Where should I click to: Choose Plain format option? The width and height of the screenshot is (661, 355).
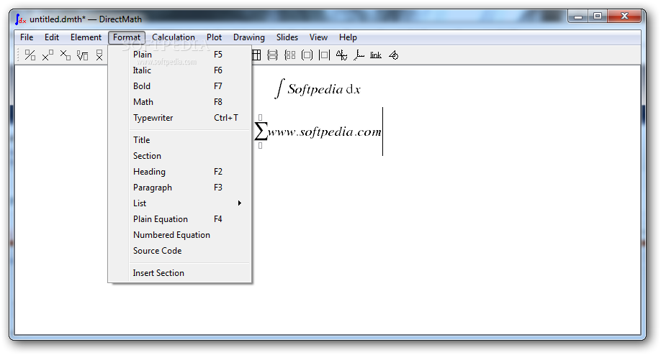[x=179, y=55]
